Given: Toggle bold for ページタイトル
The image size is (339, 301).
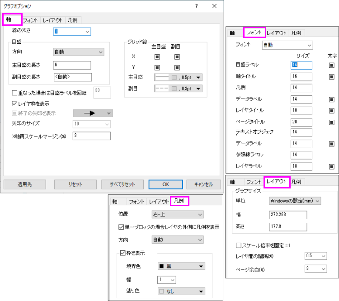Looking at the screenshot, I should [x=332, y=122].
